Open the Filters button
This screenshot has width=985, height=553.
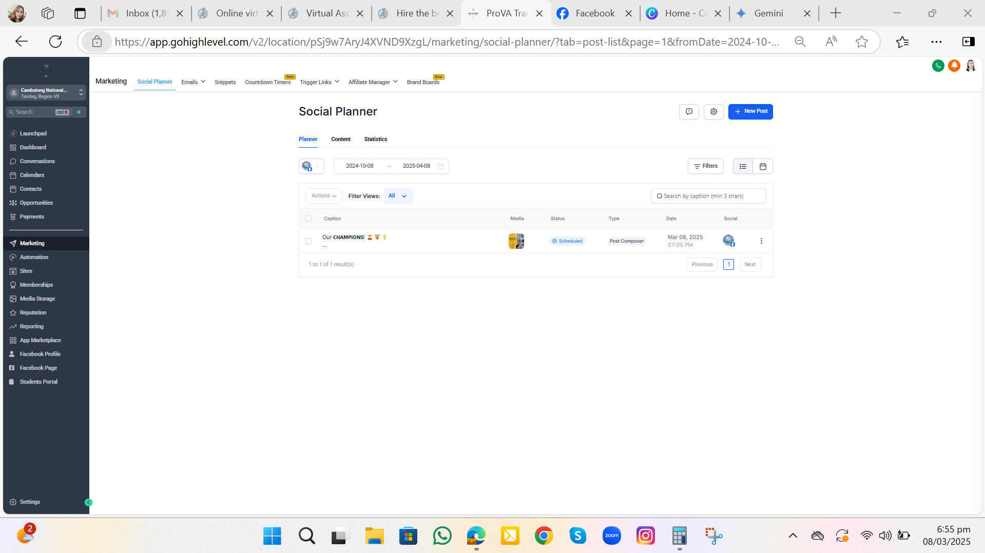coord(706,166)
